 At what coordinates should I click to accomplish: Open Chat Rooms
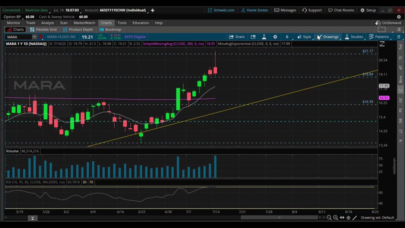pos(341,10)
